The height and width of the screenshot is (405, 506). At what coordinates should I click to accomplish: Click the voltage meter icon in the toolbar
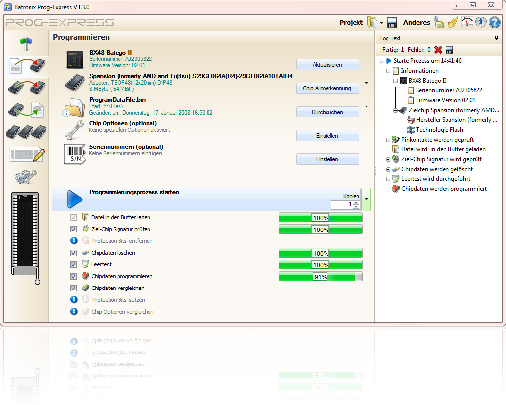pyautogui.click(x=467, y=22)
